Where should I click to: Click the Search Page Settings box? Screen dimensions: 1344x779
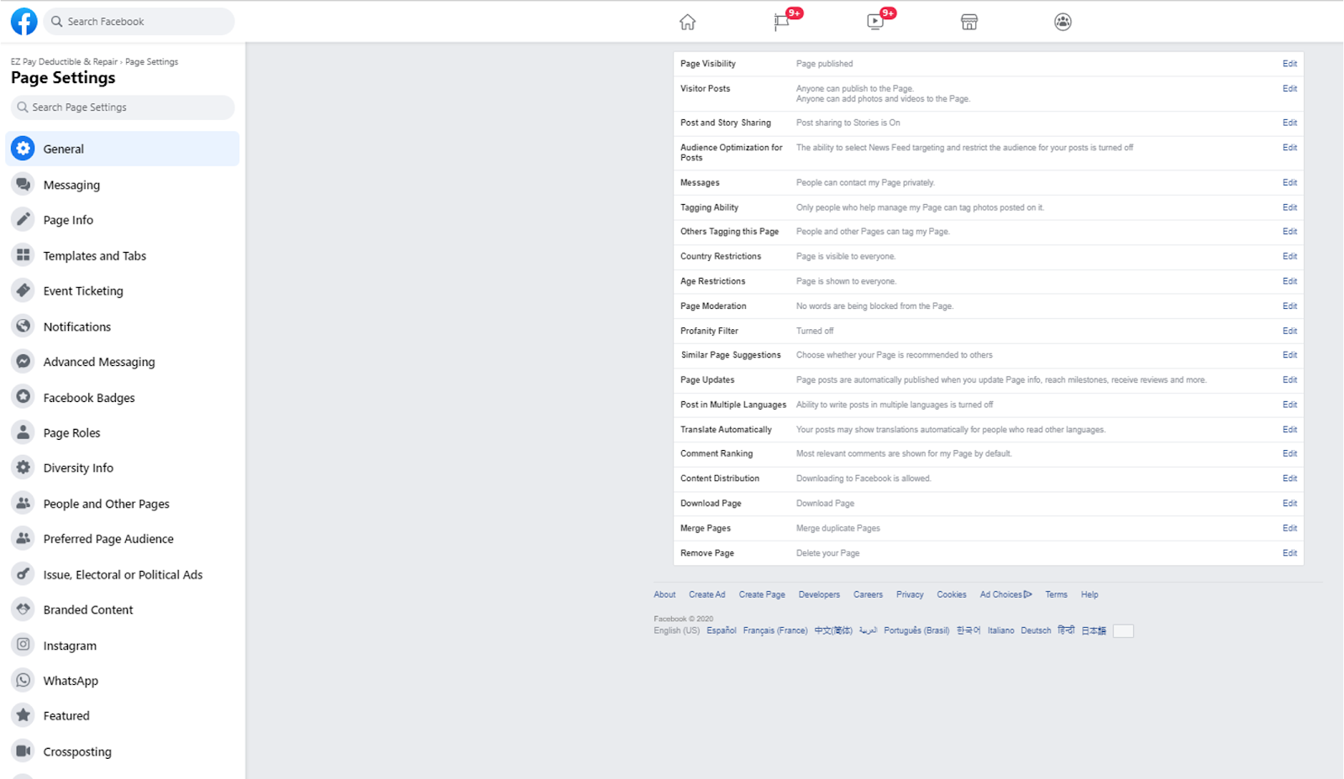[123, 107]
